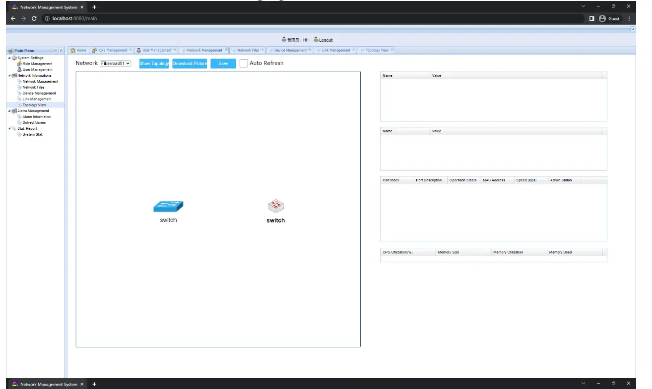Click the Home tab house icon

(x=72, y=50)
